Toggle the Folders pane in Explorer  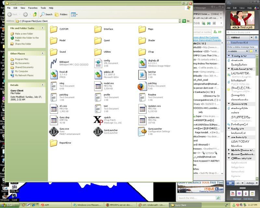coord(61,14)
